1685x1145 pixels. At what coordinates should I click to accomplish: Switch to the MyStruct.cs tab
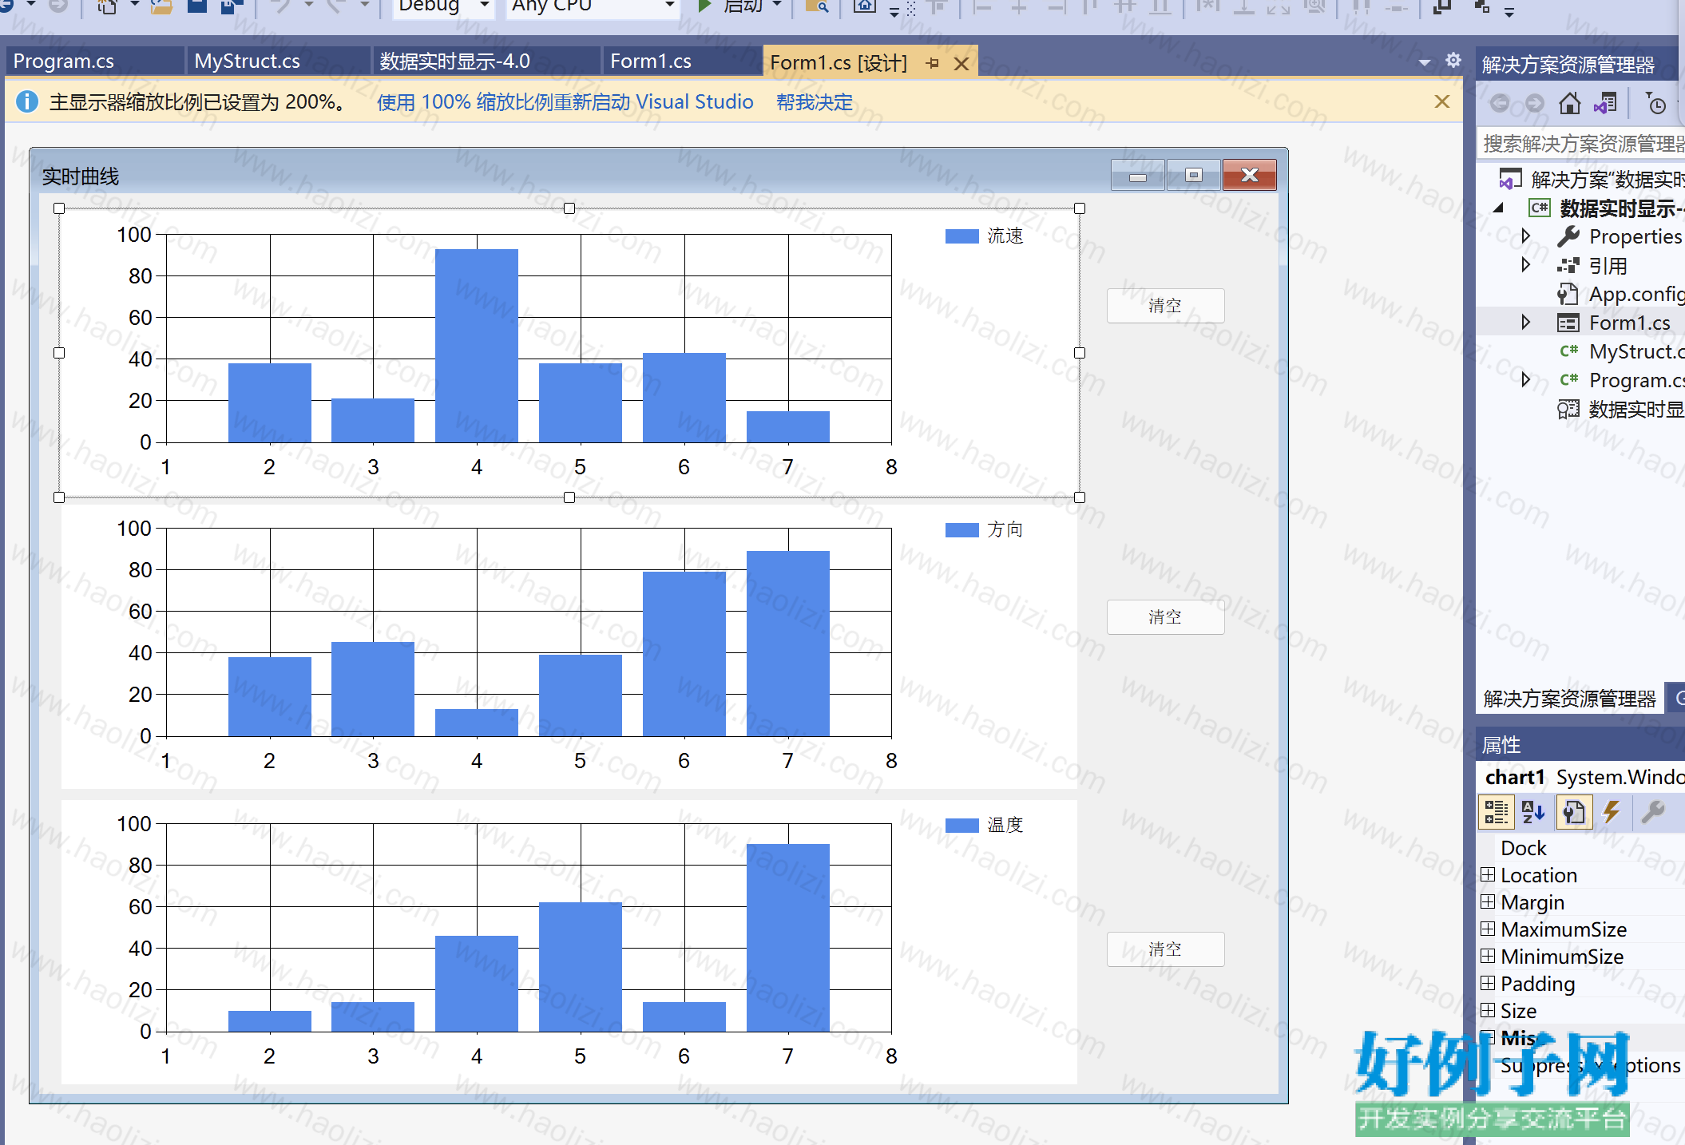click(278, 61)
